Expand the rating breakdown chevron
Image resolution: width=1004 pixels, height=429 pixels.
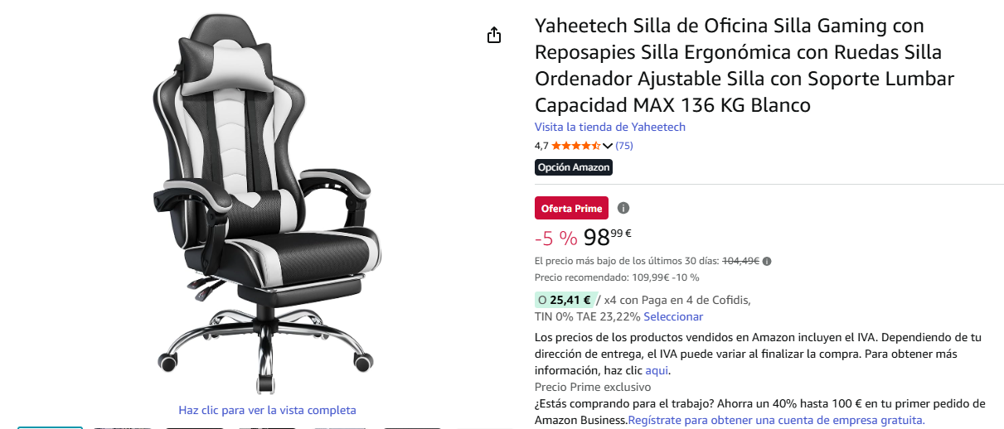tap(608, 146)
